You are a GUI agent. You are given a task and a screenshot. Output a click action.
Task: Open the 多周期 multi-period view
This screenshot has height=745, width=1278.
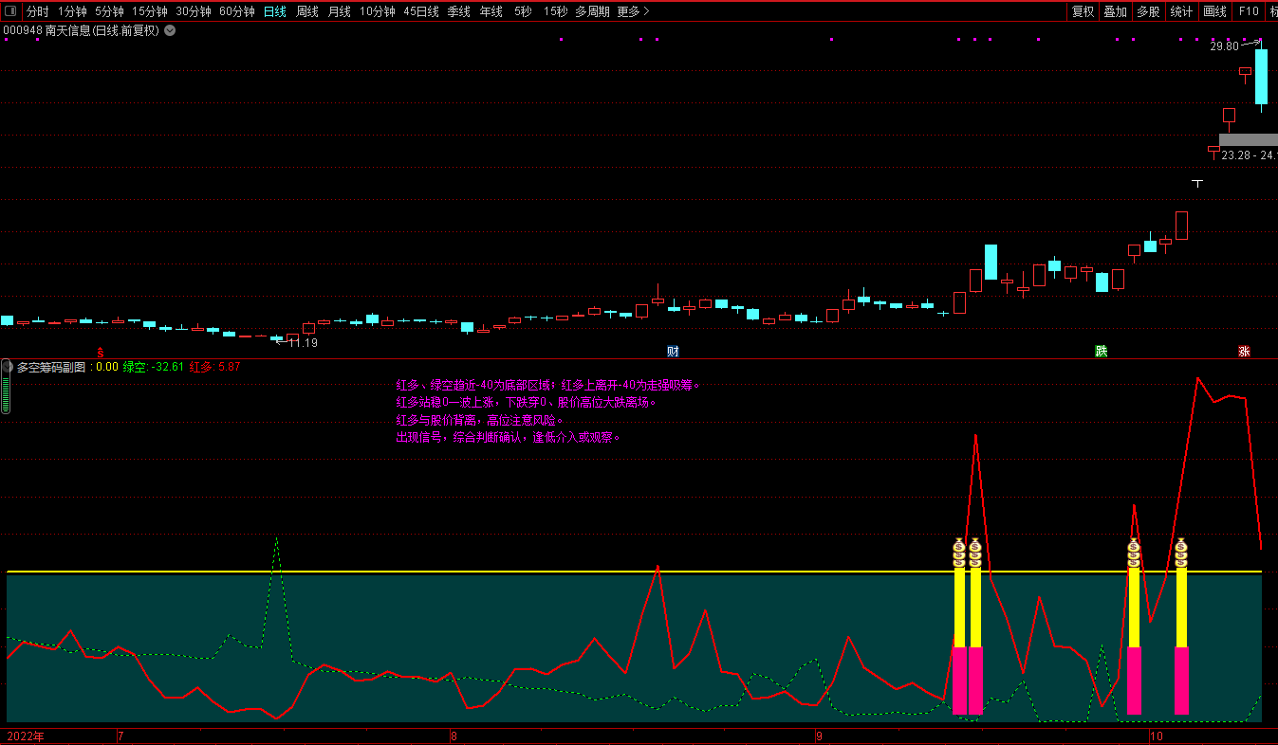tap(592, 11)
